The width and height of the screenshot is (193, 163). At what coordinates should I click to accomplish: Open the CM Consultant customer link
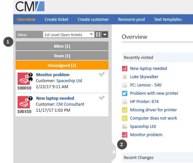pos(70,104)
